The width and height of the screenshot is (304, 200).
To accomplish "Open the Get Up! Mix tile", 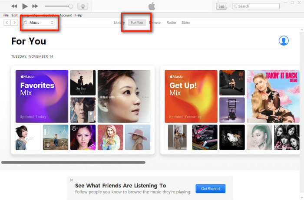I will click(x=191, y=96).
